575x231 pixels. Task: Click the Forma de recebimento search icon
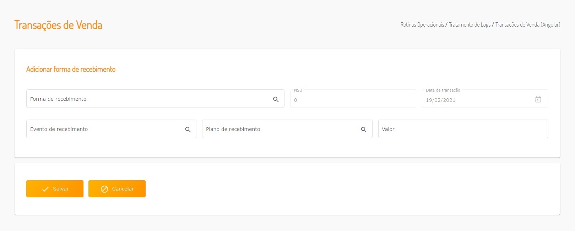tap(276, 99)
